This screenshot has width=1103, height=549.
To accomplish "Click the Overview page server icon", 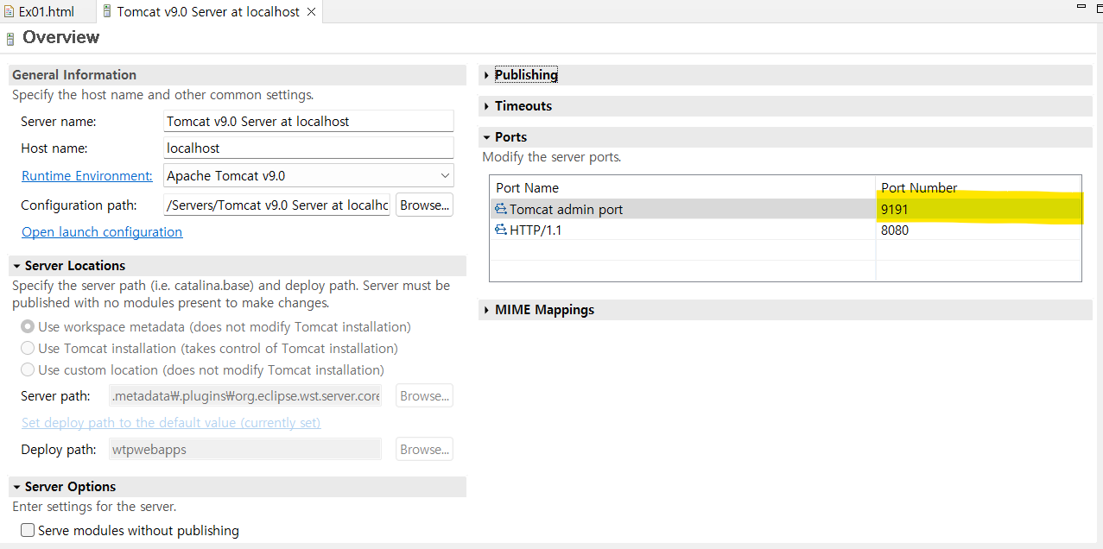I will click(10, 38).
